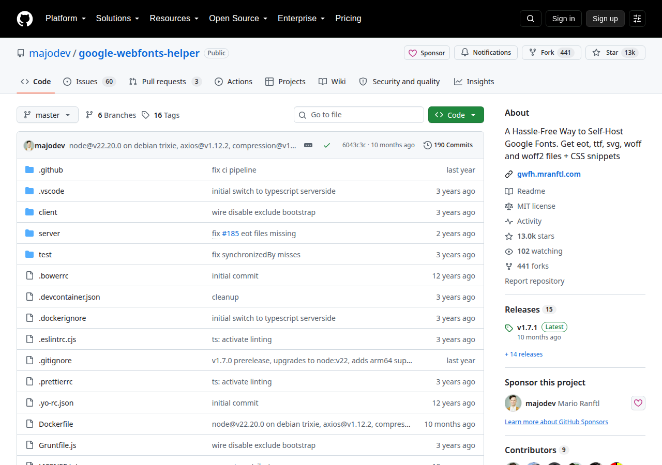This screenshot has width=662, height=465.
Task: Open the Pricing page
Action: (349, 19)
